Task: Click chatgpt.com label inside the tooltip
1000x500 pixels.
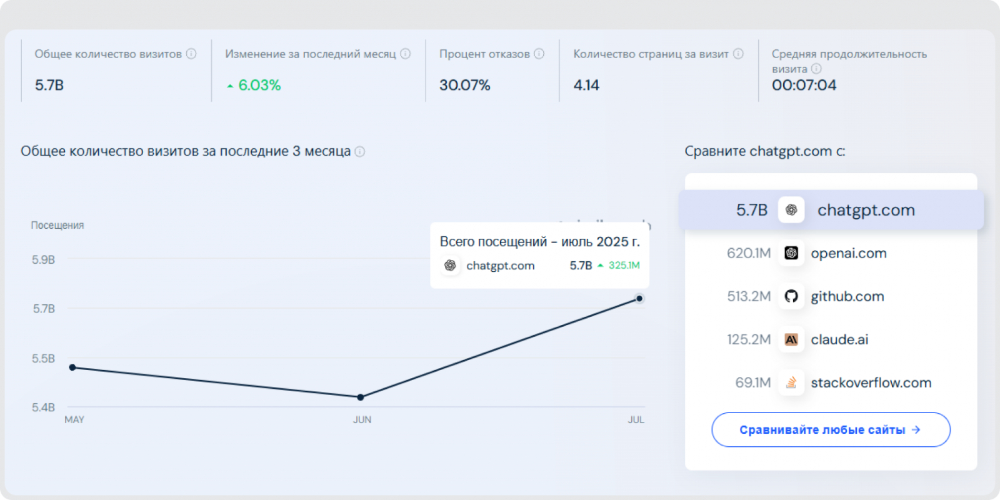Action: pyautogui.click(x=501, y=266)
